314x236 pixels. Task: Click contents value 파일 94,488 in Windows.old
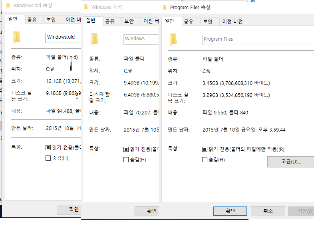[63, 111]
